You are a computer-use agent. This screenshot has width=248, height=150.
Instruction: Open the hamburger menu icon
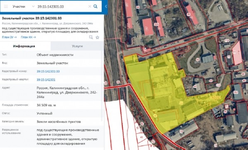point(6,7)
